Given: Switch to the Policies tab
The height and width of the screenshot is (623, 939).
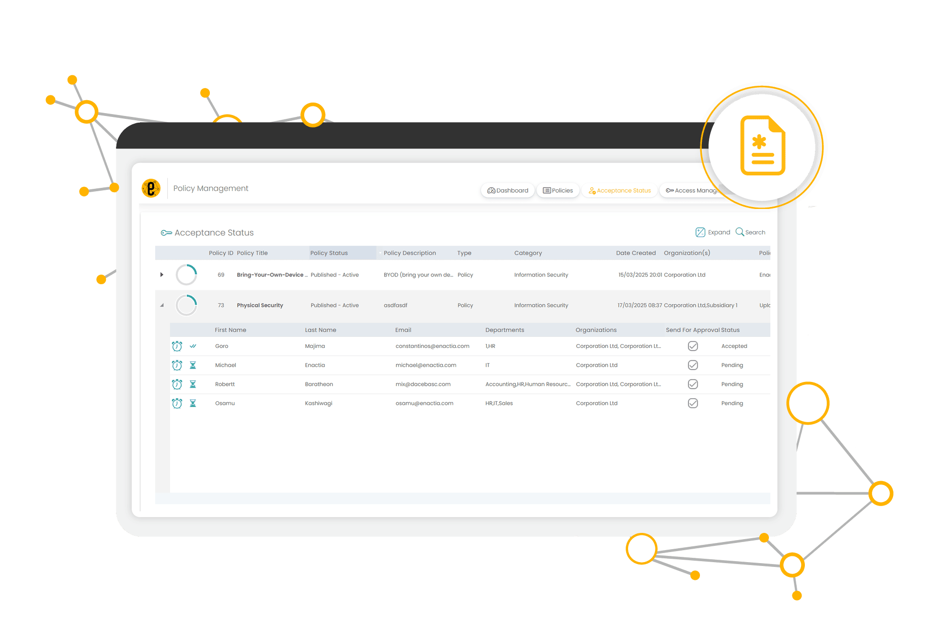Looking at the screenshot, I should click(558, 190).
